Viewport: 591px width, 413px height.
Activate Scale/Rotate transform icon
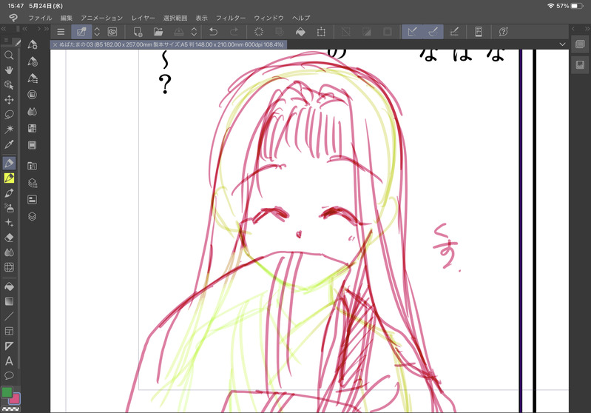(321, 32)
